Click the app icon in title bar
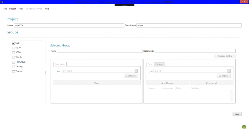 click(x=2, y=2)
